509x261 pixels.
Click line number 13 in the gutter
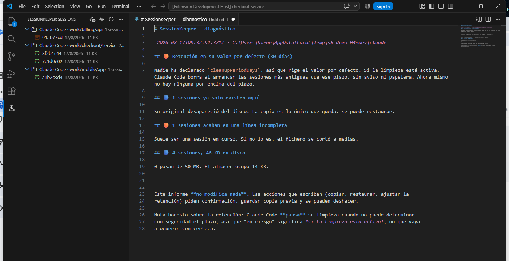142,125
